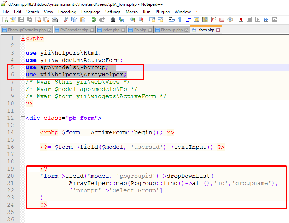The image size is (289, 223).
Task: Open the question mark help menu
Action: coord(196,12)
